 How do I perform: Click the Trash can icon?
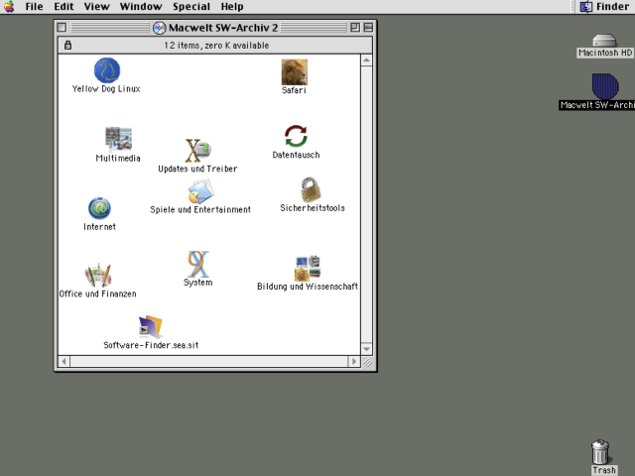point(600,452)
